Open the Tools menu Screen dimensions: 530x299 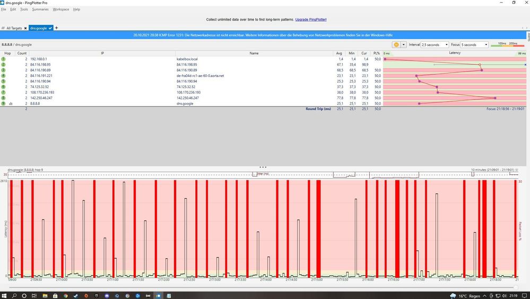coord(24,10)
